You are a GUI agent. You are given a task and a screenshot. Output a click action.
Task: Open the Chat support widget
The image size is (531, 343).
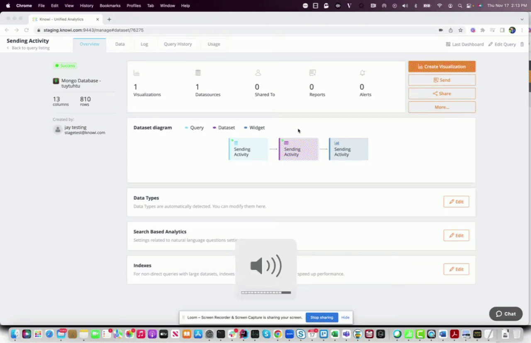pyautogui.click(x=505, y=314)
